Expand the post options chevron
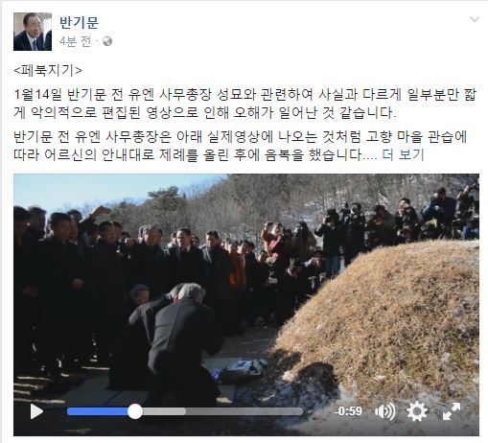Screen dimensions: 488x443 coord(475,19)
